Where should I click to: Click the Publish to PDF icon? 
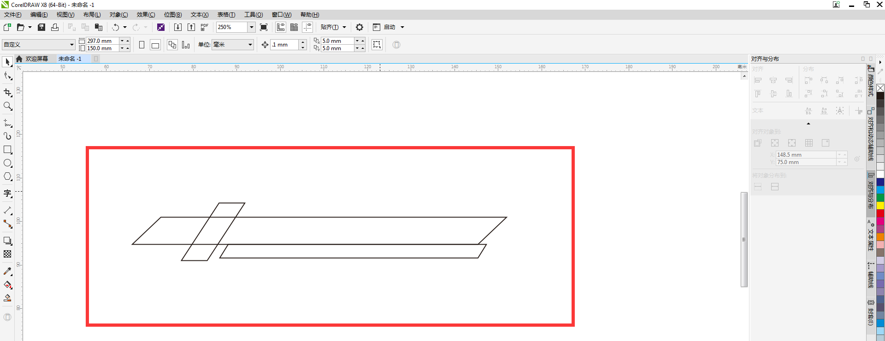tap(205, 27)
